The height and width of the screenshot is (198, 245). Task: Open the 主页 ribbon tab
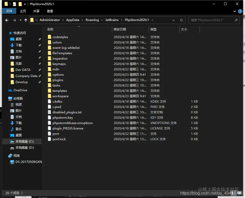pyautogui.click(x=23, y=11)
